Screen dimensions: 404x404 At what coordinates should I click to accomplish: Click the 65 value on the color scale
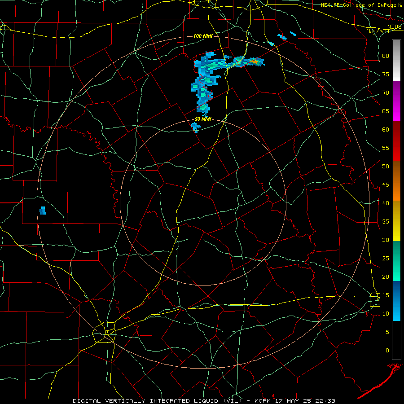click(386, 111)
